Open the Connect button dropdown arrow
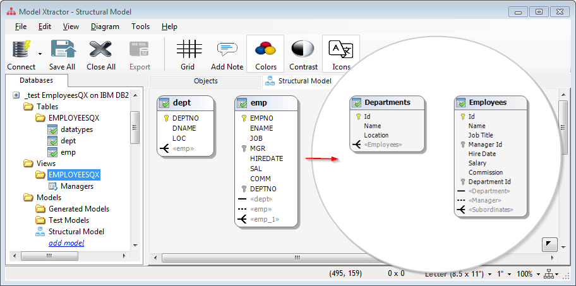 click(40, 54)
